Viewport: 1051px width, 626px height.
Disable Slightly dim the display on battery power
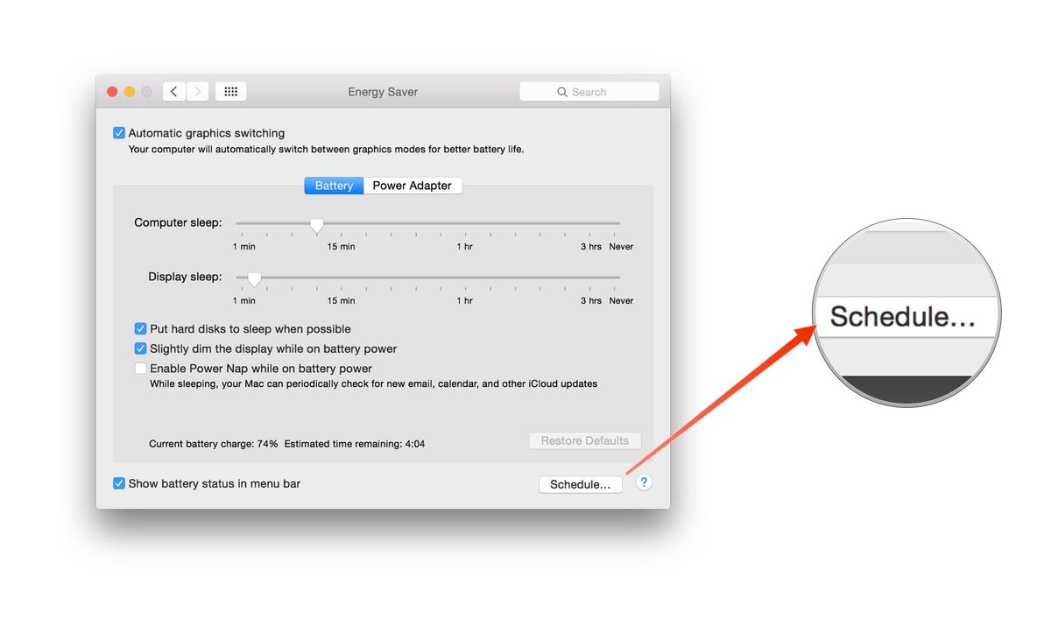[141, 348]
